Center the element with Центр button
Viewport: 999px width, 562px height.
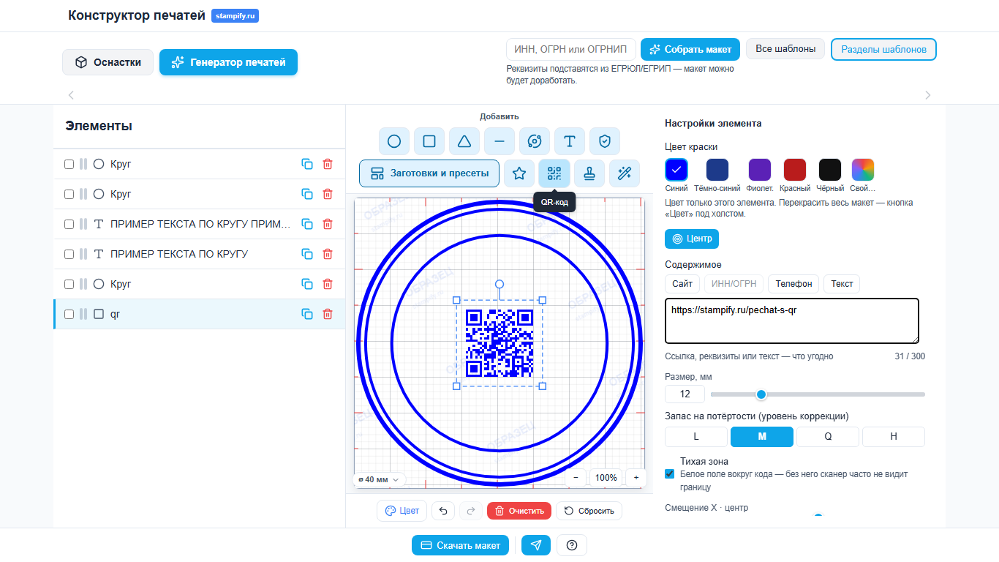[692, 239]
